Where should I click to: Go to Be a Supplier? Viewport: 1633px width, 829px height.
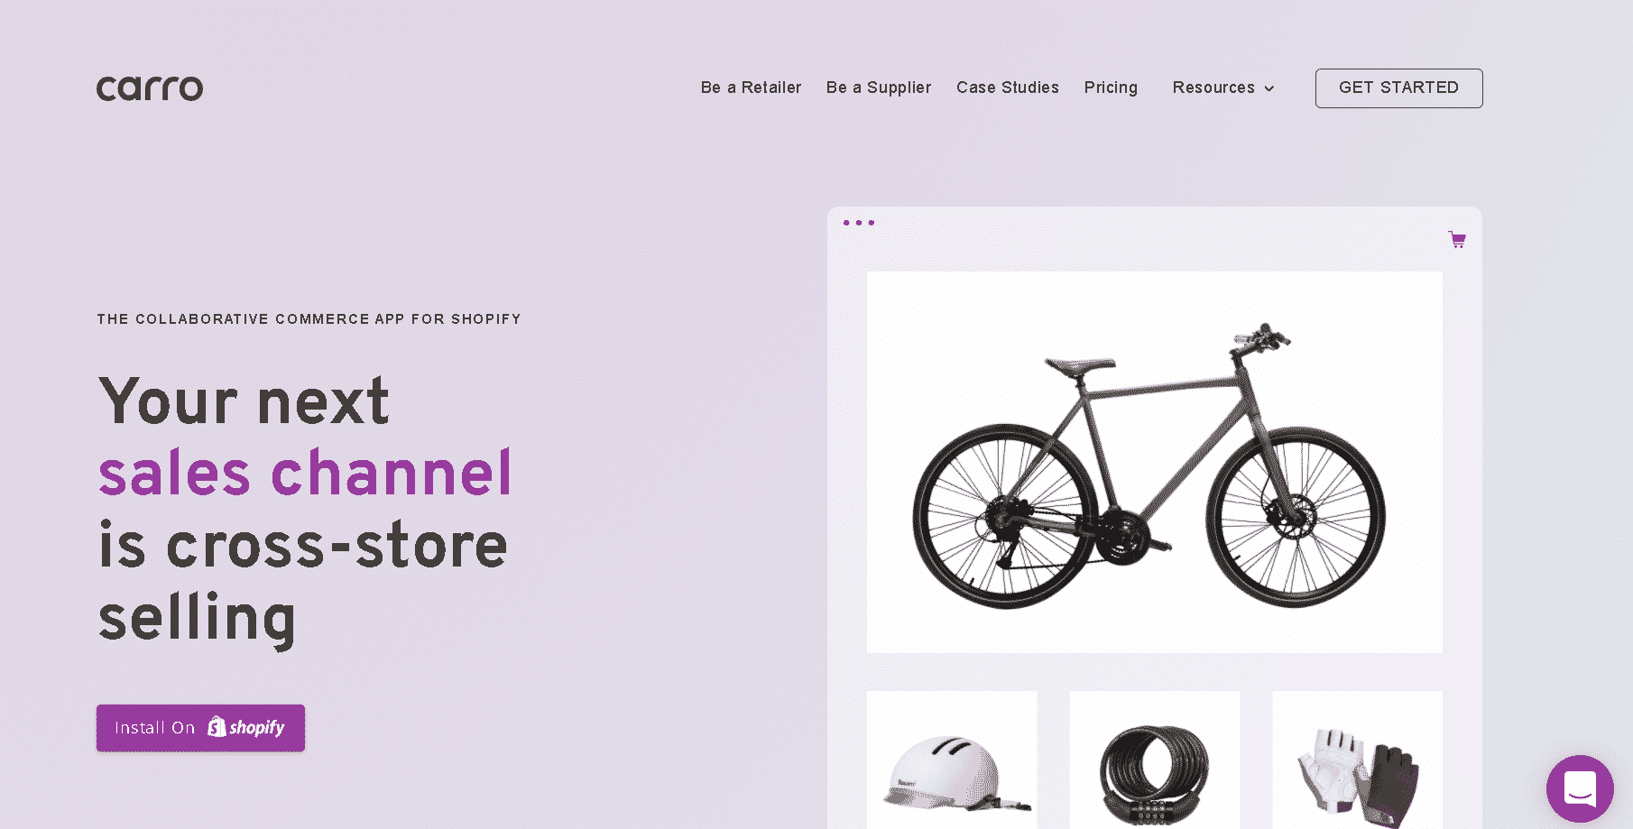pos(879,88)
